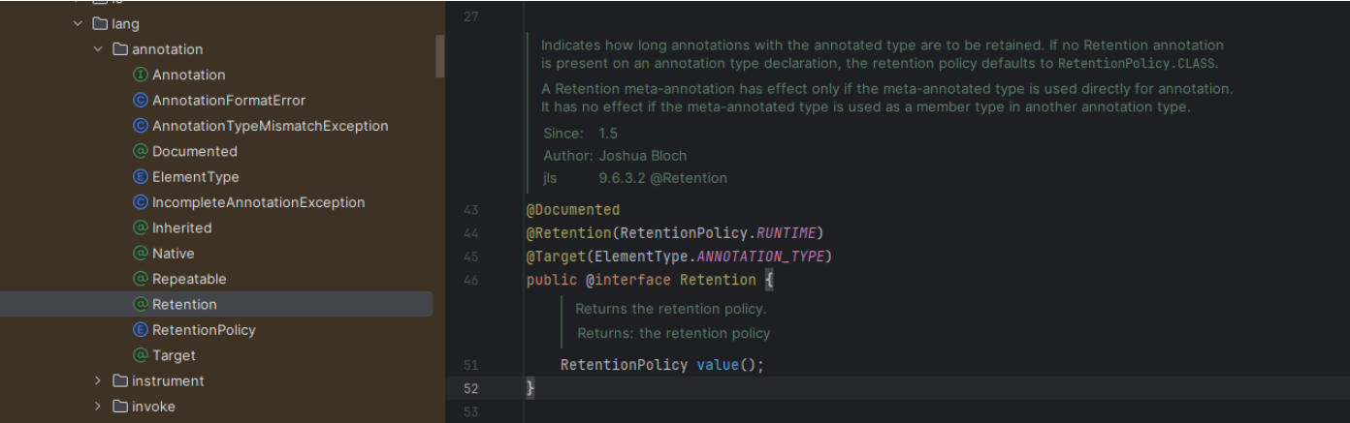Click line number 46 in the gutter
This screenshot has height=423, width=1350.
click(471, 281)
